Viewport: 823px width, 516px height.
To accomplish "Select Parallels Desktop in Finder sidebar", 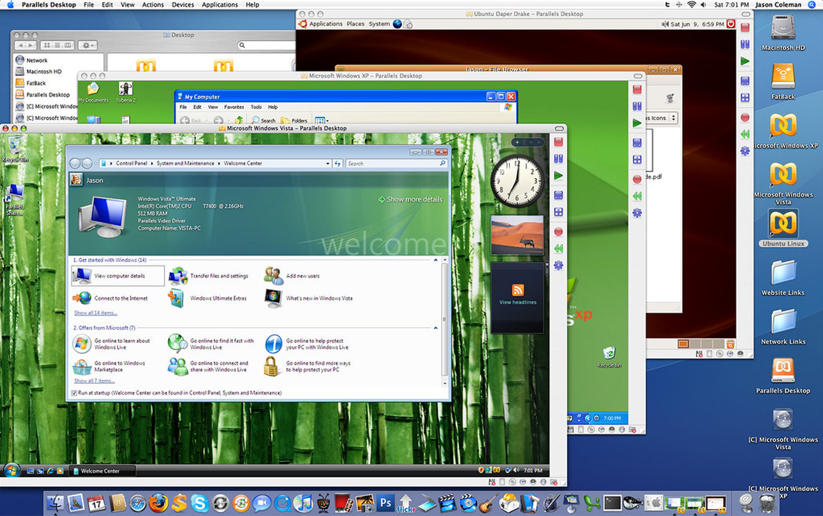I will coord(41,94).
